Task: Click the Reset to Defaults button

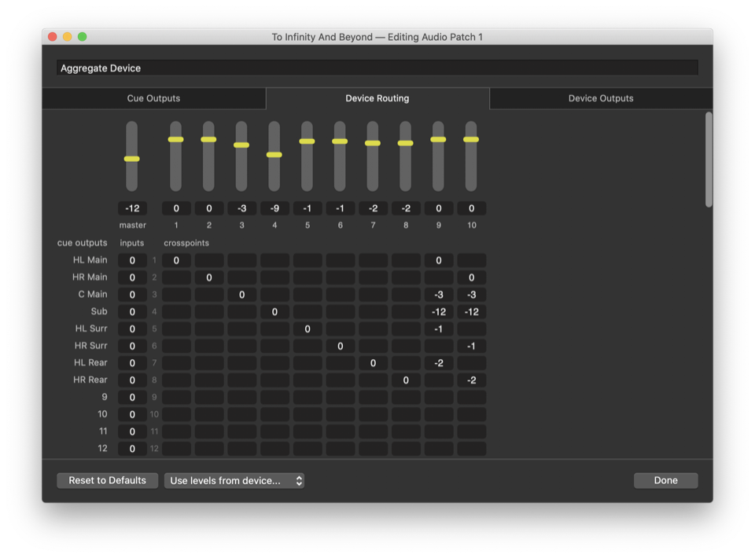Action: [107, 480]
